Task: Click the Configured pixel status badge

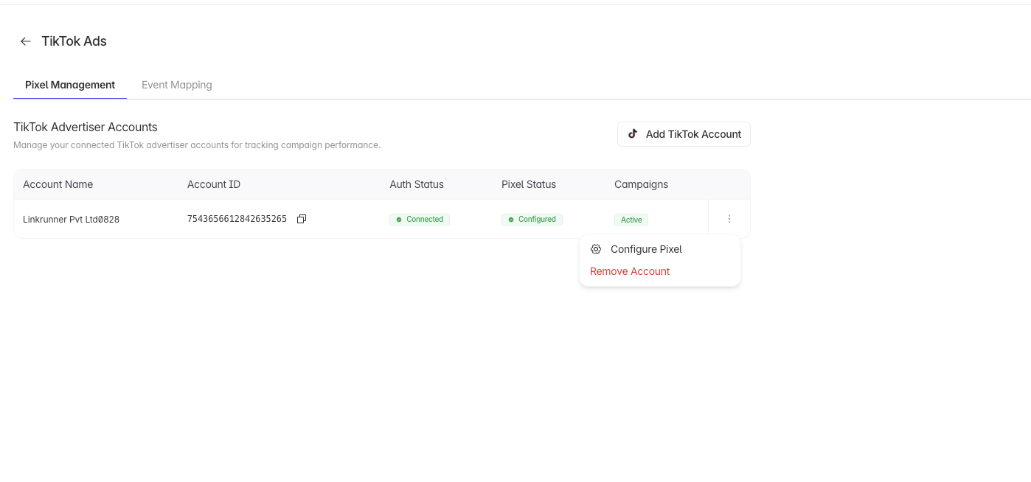Action: click(532, 219)
